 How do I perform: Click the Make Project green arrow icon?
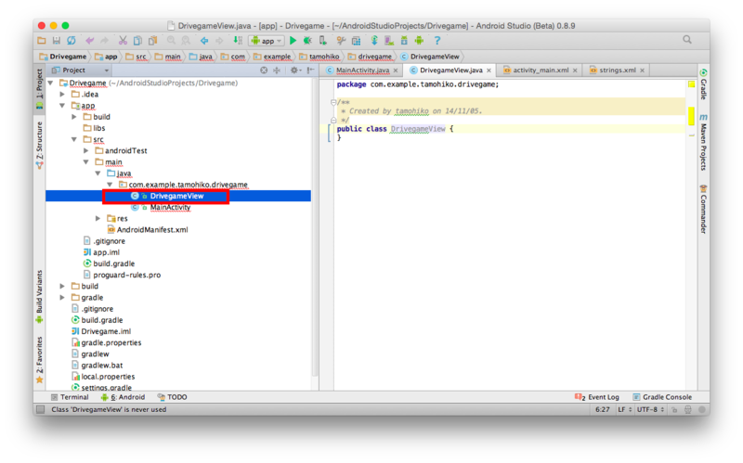click(x=238, y=41)
